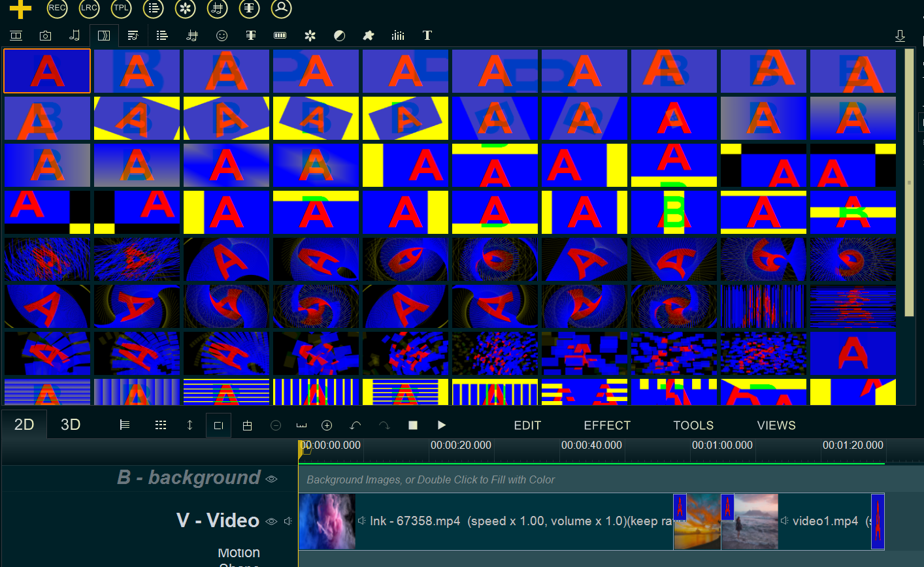
Task: Open the camera photos library tab
Action: 45,35
